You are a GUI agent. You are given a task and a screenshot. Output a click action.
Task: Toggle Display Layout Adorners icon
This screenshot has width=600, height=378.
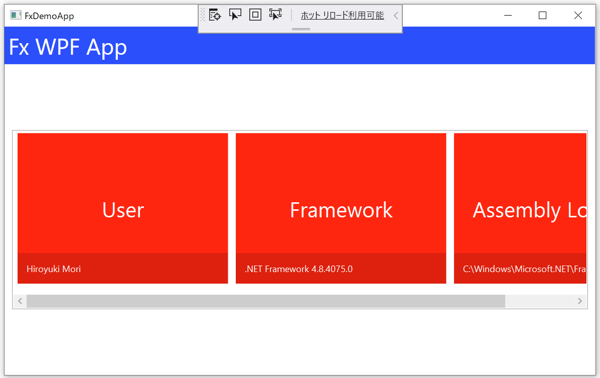(x=255, y=15)
